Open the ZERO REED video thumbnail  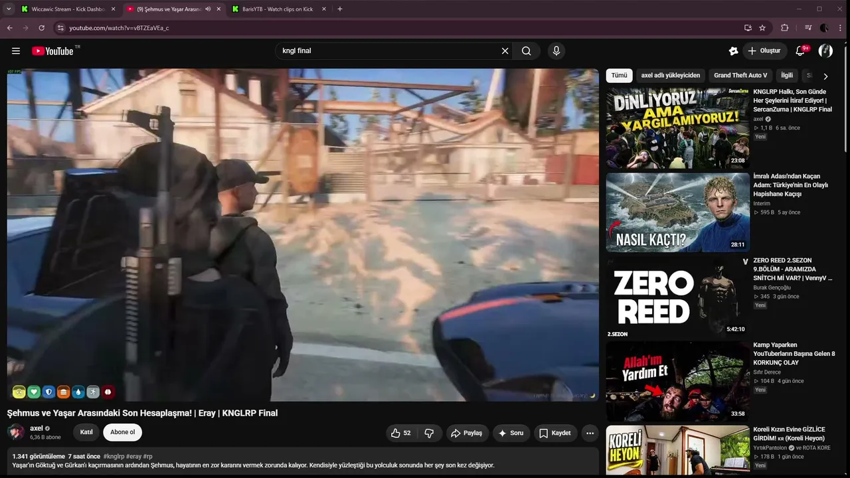click(678, 296)
